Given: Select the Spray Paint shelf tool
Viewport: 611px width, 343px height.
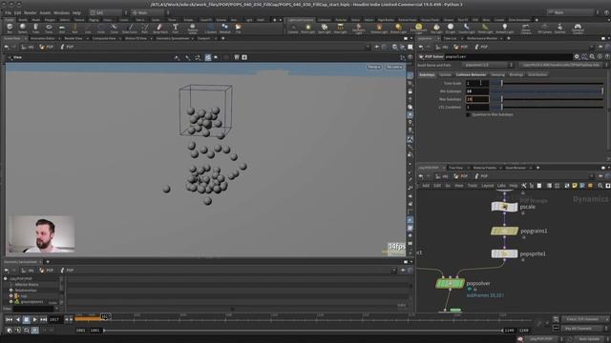Looking at the screenshot, I should [159, 28].
